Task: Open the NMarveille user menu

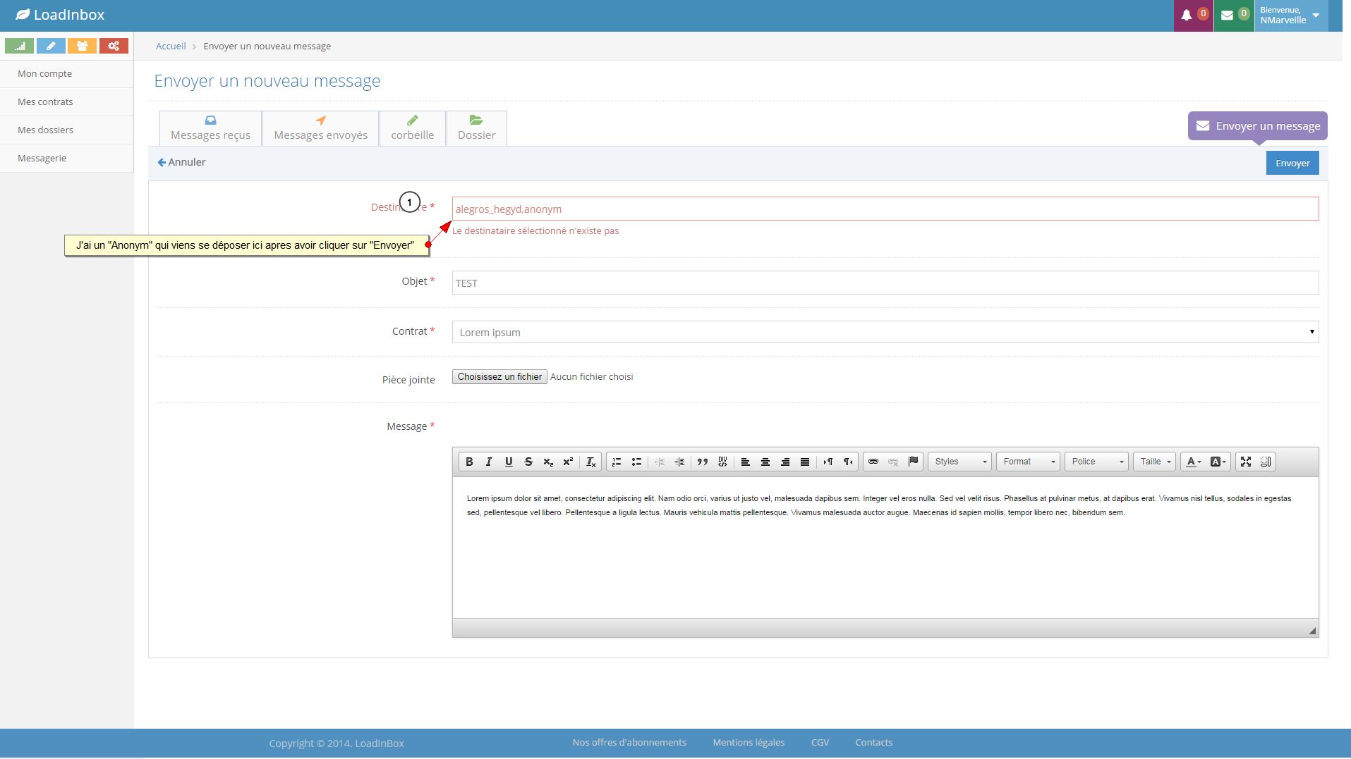Action: [x=1291, y=16]
